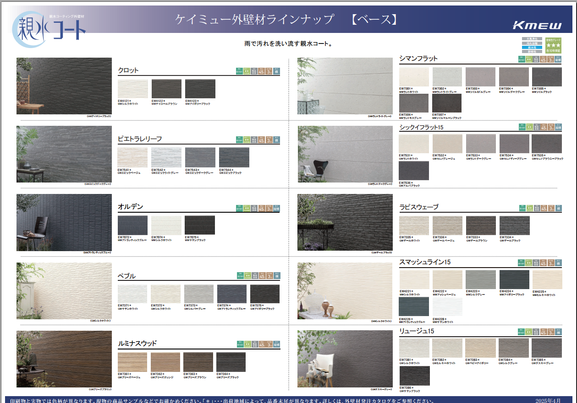577x403 pixels.
Task: Click the 縦横 badge in the シマンフラット row
Action: tap(558, 59)
